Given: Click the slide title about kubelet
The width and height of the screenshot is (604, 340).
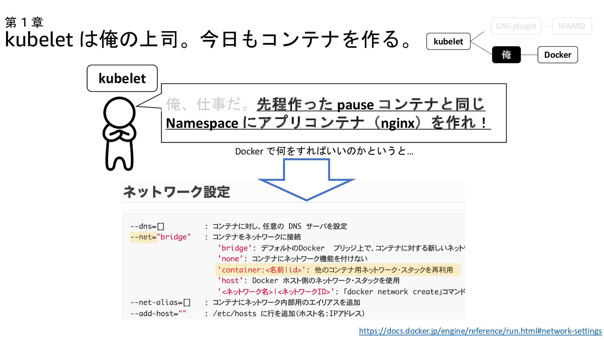Looking at the screenshot, I should 208,39.
